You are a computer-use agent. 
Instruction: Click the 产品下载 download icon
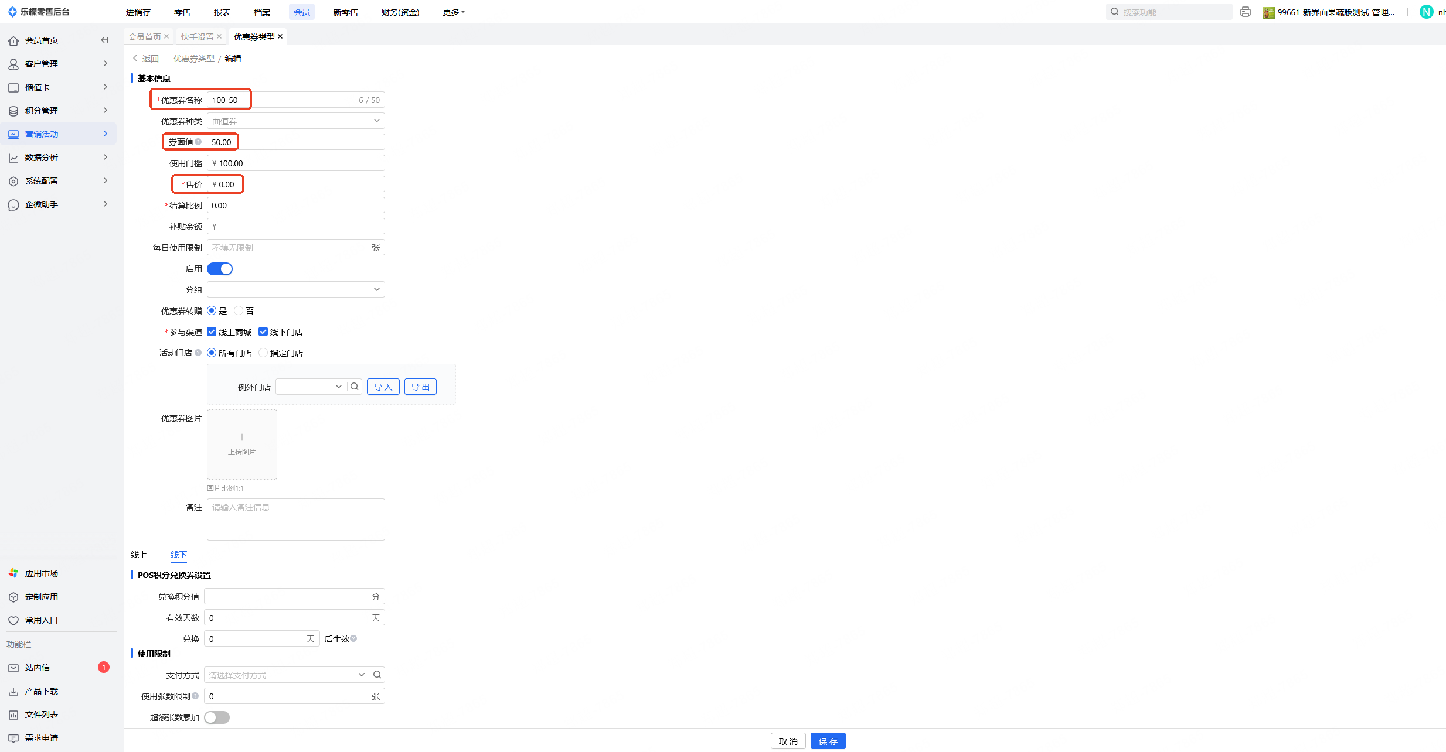(13, 691)
